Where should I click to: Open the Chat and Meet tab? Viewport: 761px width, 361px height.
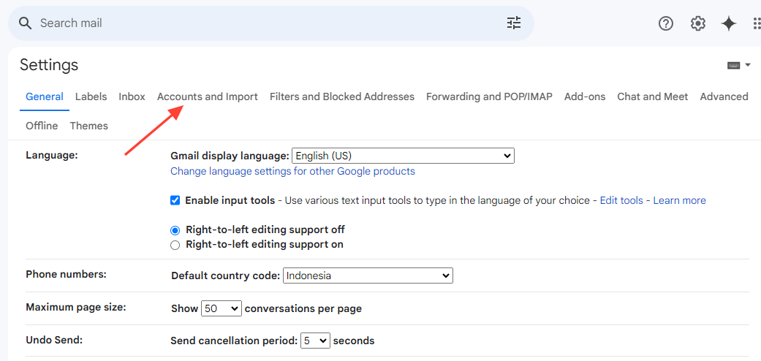[653, 96]
